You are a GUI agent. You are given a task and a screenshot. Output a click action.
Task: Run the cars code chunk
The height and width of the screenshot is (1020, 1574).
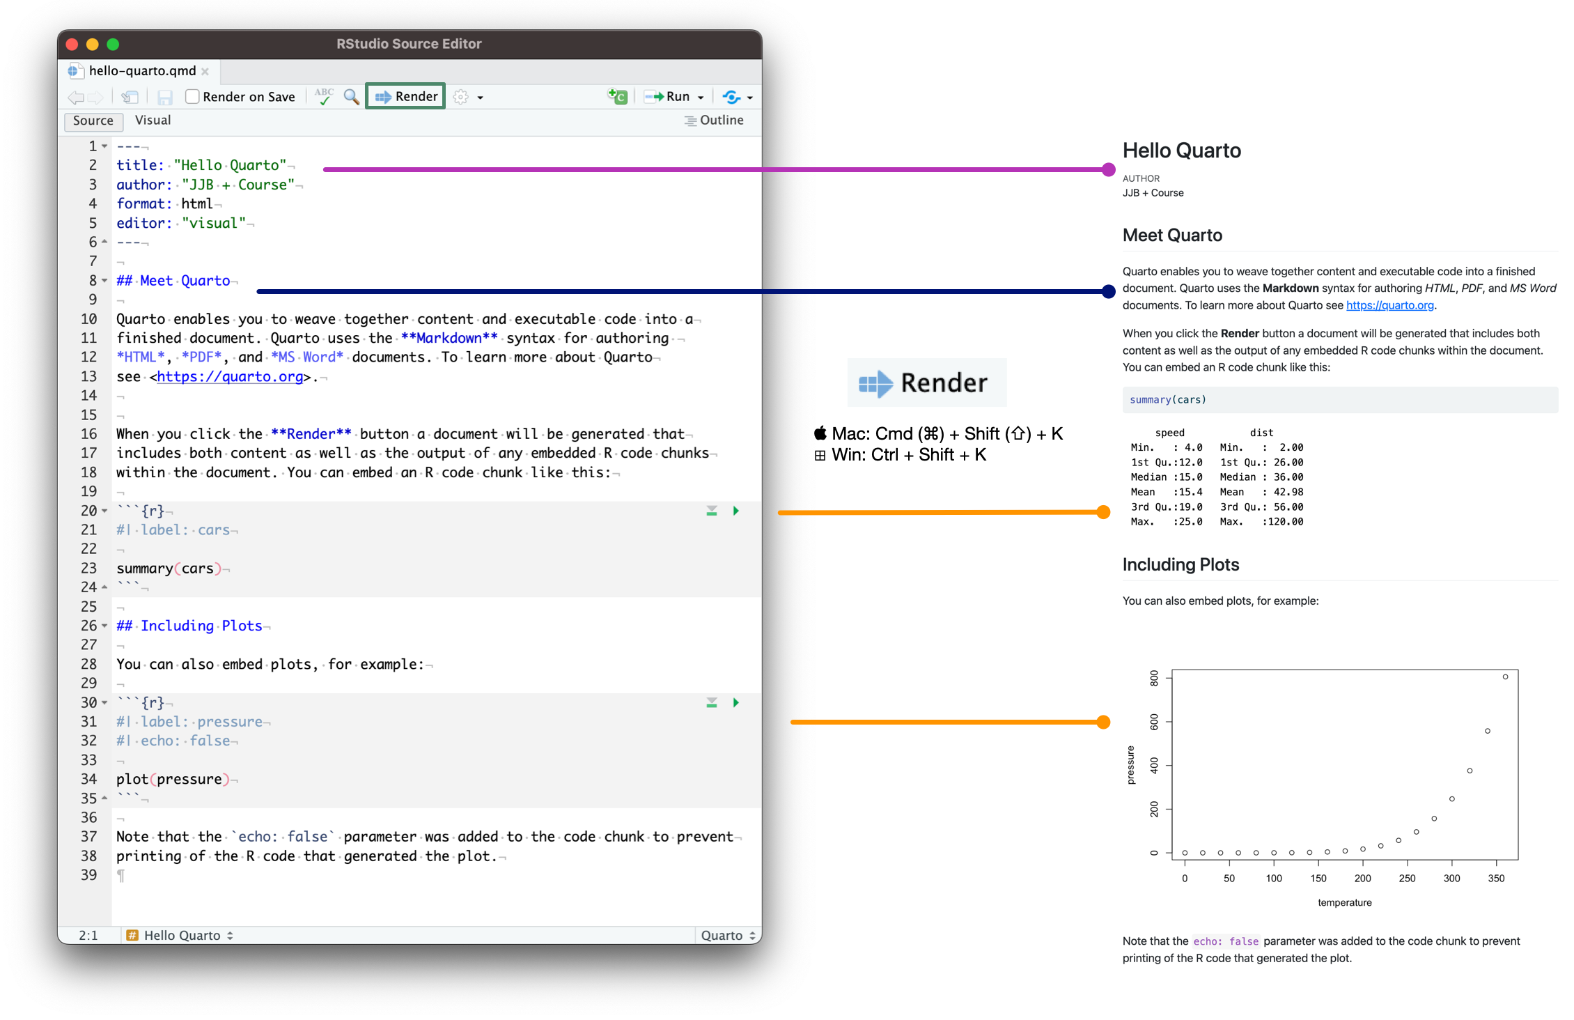click(736, 511)
